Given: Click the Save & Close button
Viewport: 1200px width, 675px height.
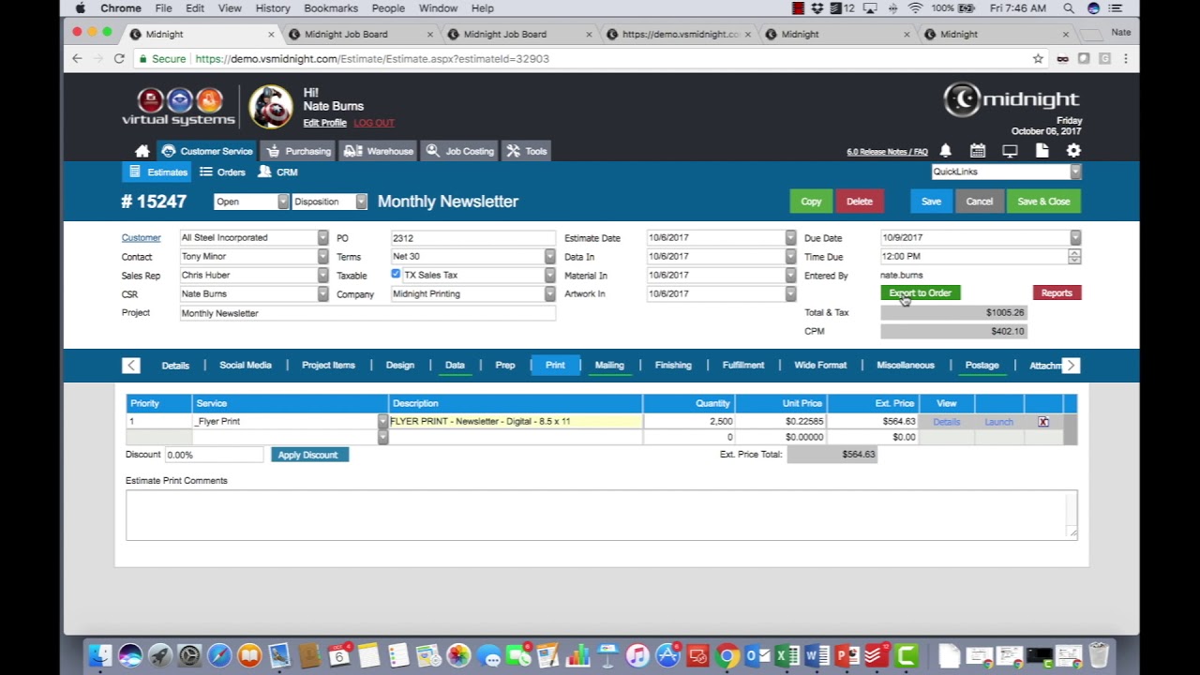Looking at the screenshot, I should coord(1043,202).
